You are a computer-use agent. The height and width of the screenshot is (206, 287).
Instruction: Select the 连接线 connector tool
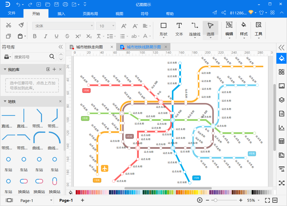(x=195, y=30)
